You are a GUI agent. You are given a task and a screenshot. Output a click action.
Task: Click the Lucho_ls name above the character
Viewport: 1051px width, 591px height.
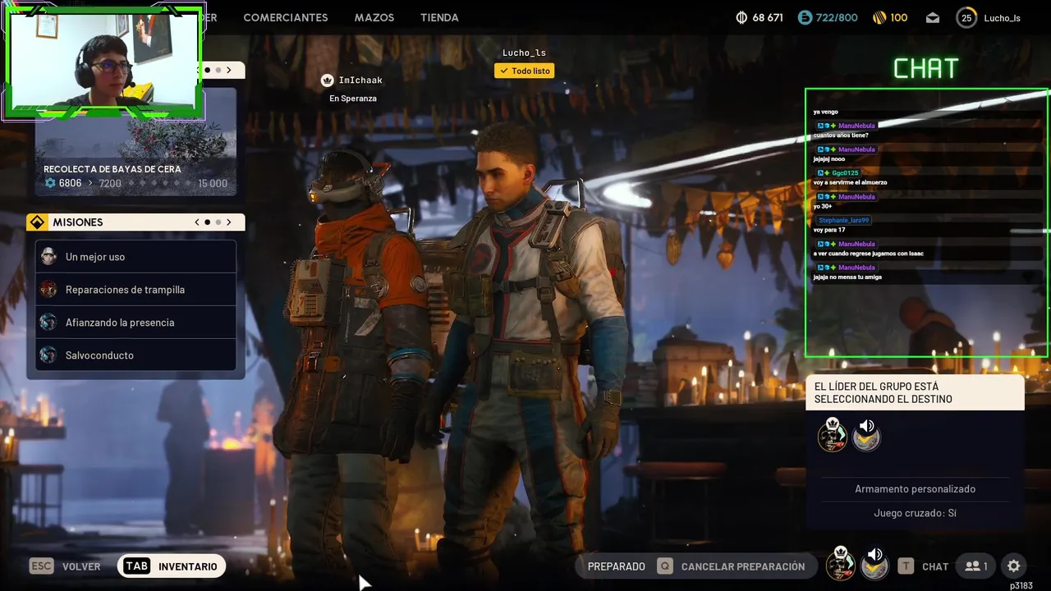524,53
